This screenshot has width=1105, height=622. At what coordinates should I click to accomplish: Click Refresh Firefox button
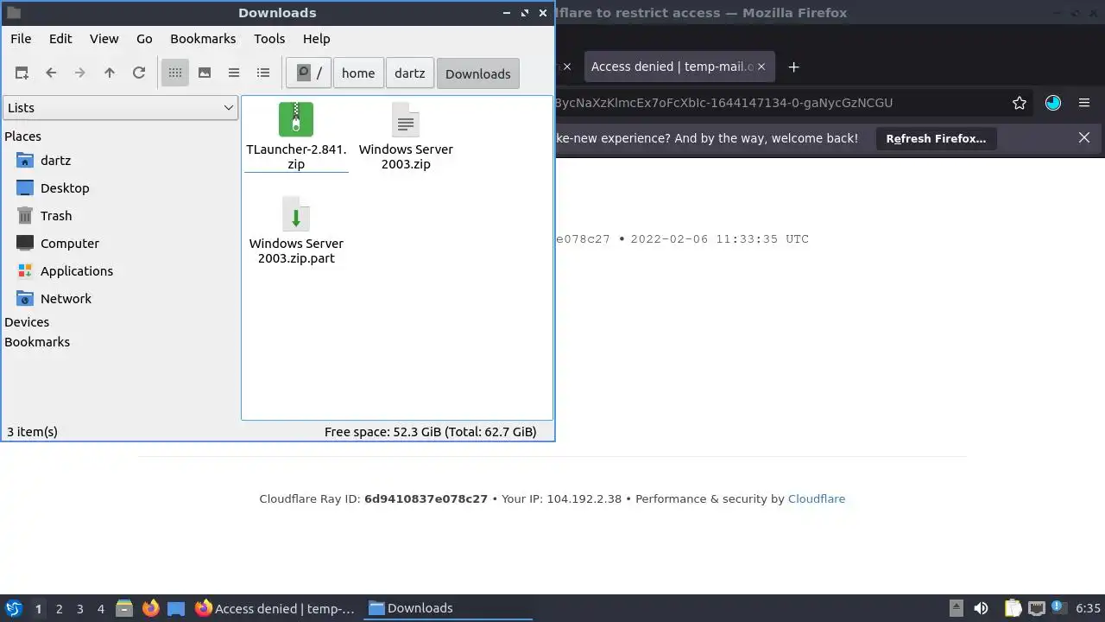[x=936, y=138]
